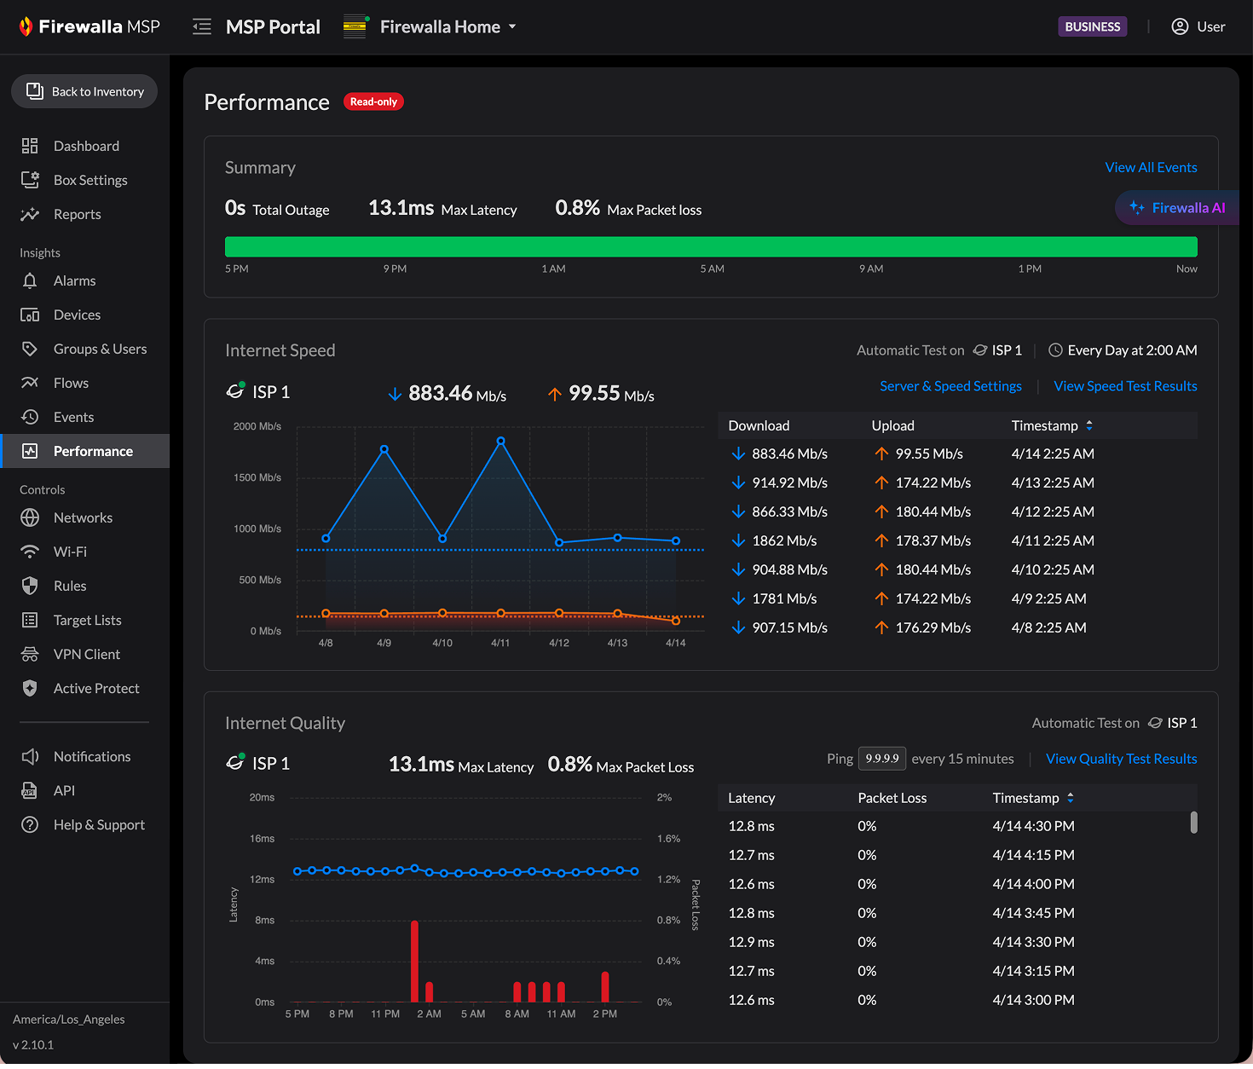Viewport: 1253px width, 1069px height.
Task: Open the Dashboard menu item
Action: 86,146
